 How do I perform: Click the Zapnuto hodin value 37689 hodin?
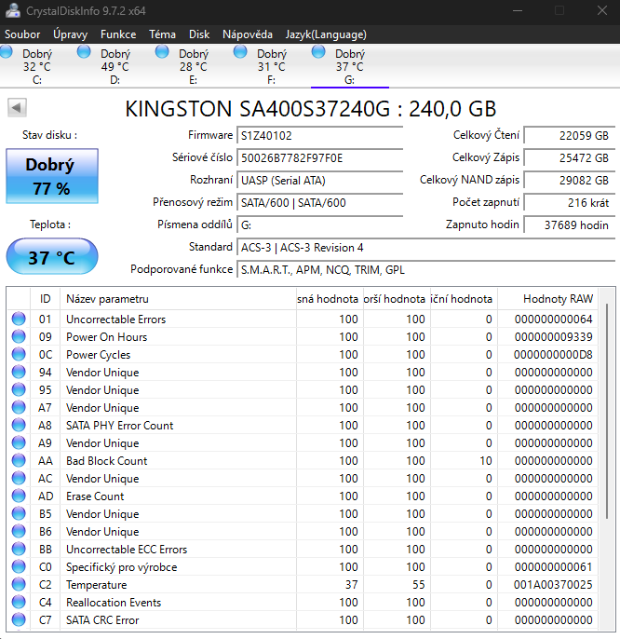570,225
